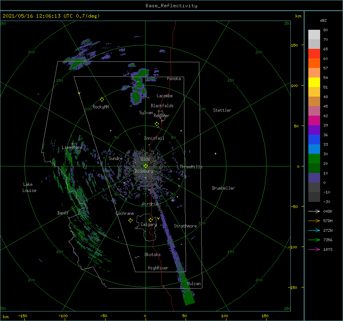Pick the dark orange 57–60 dBZ swatch
343x321 pixels.
coord(314,63)
